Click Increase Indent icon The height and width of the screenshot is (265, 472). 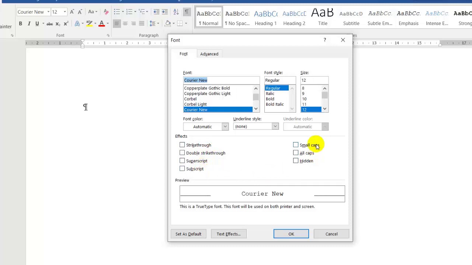[164, 12]
